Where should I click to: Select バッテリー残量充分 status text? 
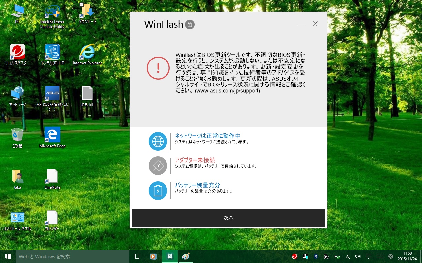click(x=197, y=185)
